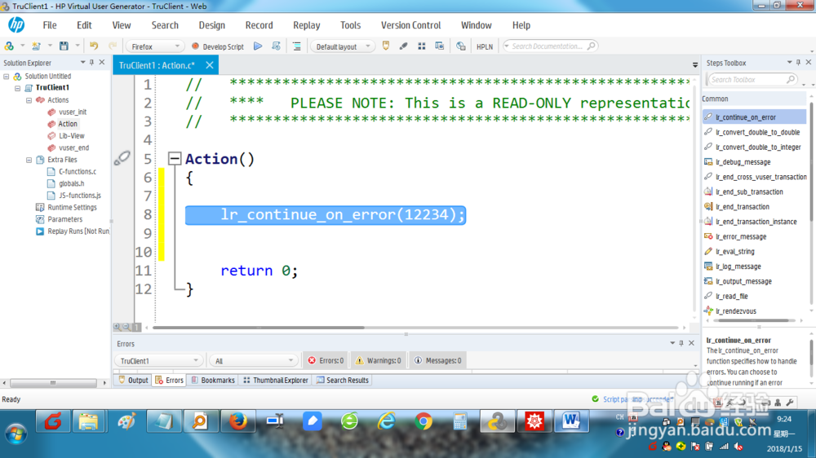Viewport: 816px width, 458px height.
Task: Open the Default layout dropdown
Action: coord(343,46)
